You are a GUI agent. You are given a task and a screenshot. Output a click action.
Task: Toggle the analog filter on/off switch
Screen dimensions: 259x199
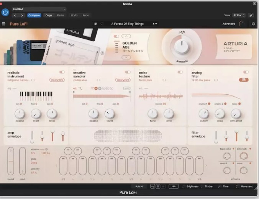pyautogui.click(x=246, y=72)
